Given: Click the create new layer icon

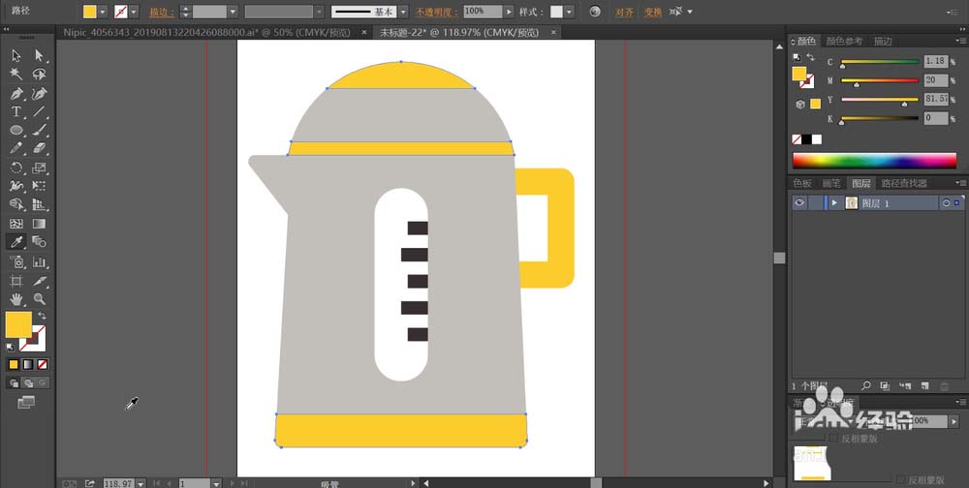Looking at the screenshot, I should click(924, 385).
